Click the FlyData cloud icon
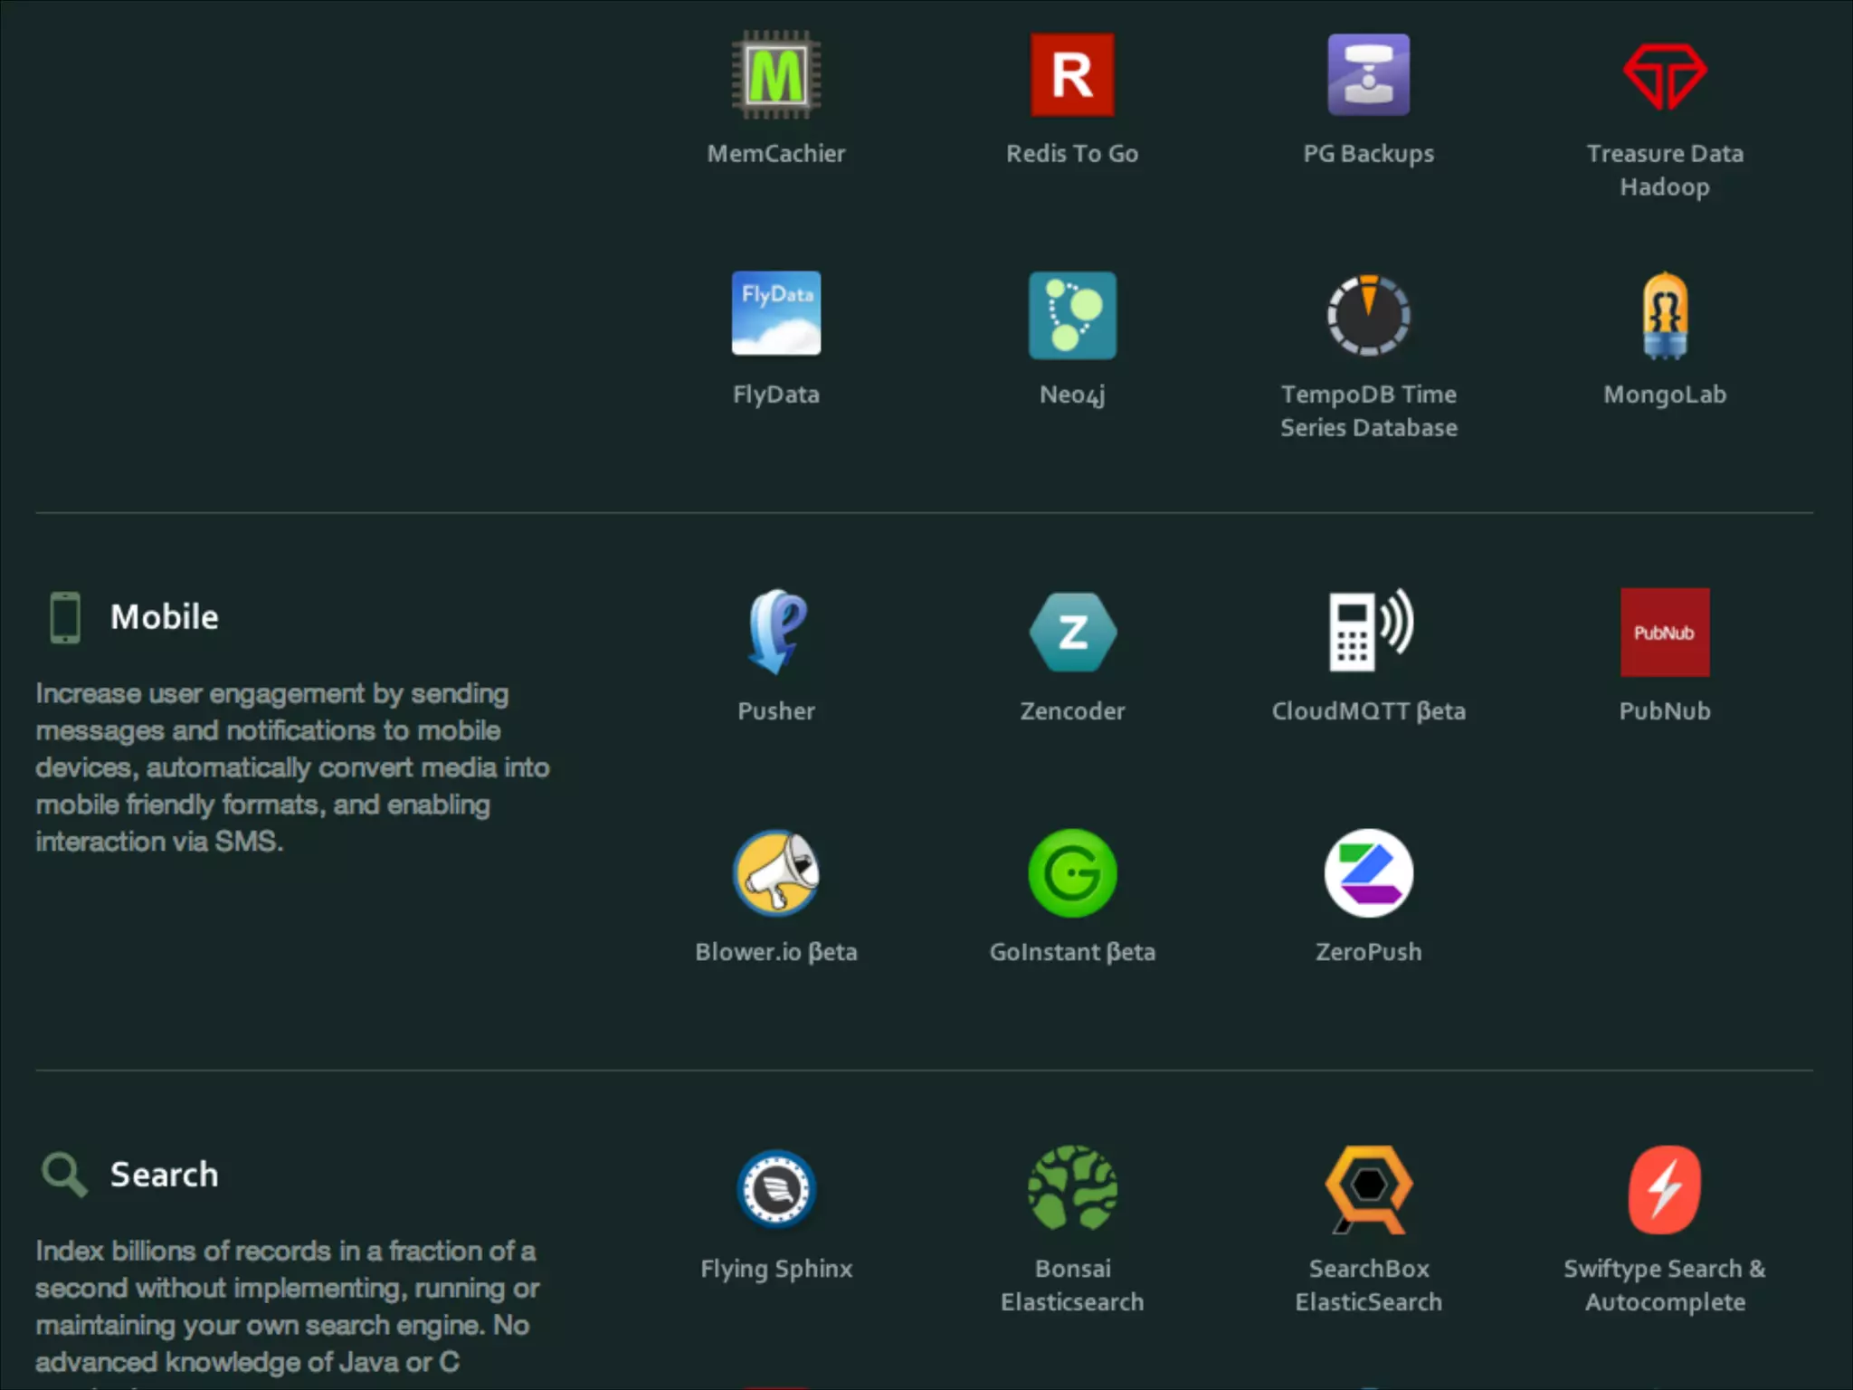1853x1390 pixels. (775, 314)
